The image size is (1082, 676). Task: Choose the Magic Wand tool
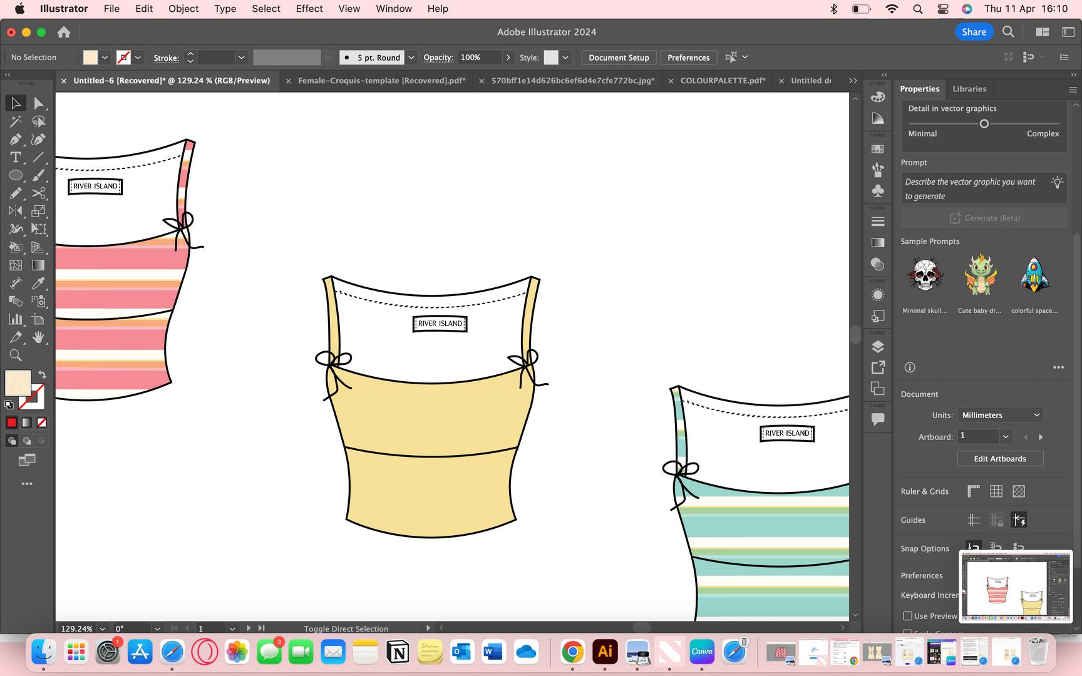click(16, 121)
